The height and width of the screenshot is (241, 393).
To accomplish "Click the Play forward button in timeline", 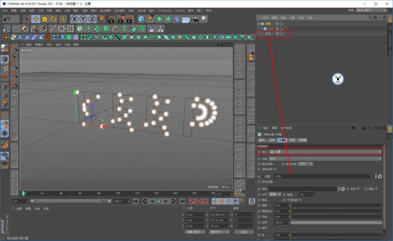I will pyautogui.click(x=158, y=201).
